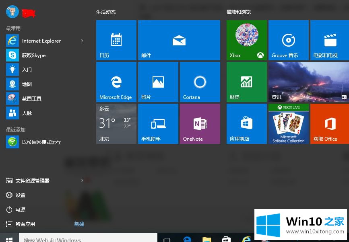Click the 获取 Office tile
This screenshot has height=242, width=349.
tap(329, 124)
